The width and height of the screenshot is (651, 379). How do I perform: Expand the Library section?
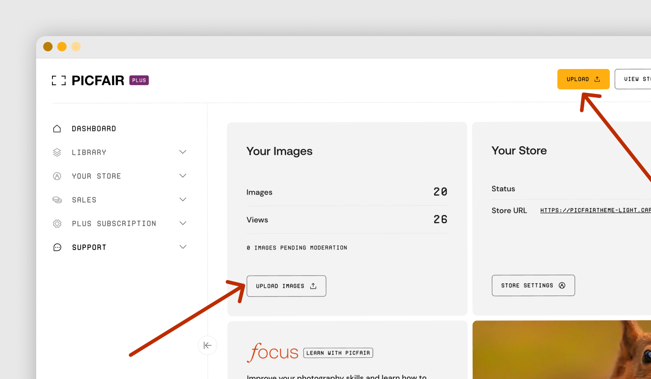tap(183, 152)
